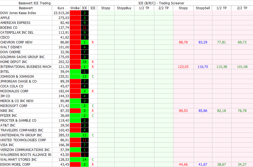The width and height of the screenshot is (253, 167).
Task: Select EXXON MOBIL CORP entry
Action: pyautogui.click(x=15, y=164)
